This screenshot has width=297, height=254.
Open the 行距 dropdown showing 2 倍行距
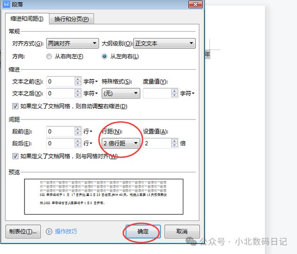pos(121,143)
